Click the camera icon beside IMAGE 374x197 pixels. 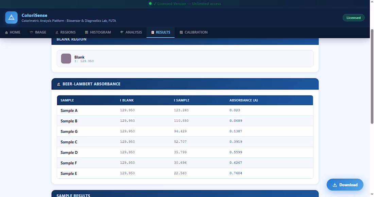31,32
